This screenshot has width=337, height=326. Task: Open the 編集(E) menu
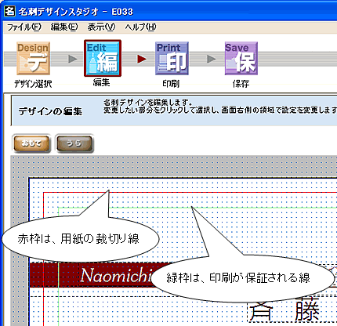pos(64,27)
